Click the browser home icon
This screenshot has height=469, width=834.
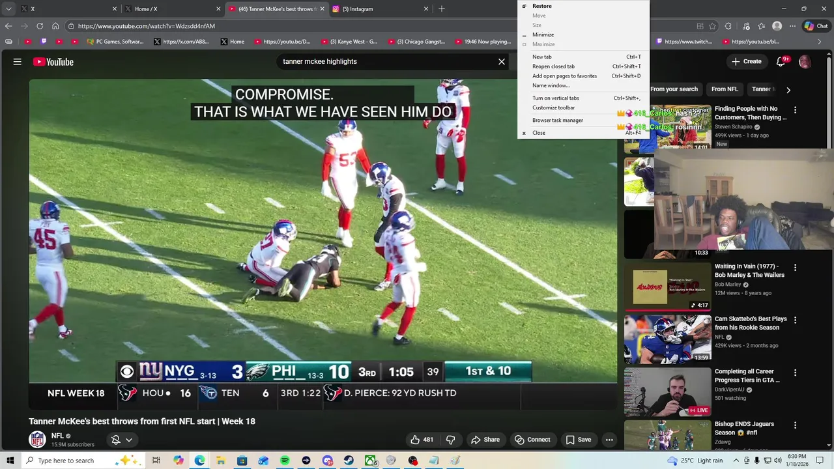[x=55, y=26]
